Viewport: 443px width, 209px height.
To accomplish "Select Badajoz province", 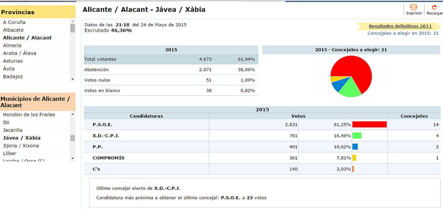I will [13, 77].
